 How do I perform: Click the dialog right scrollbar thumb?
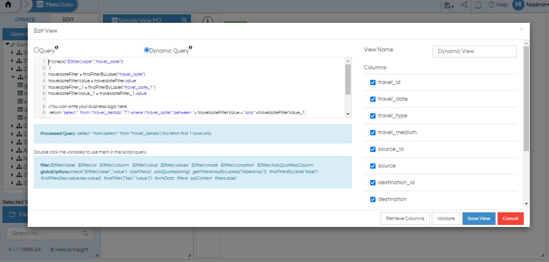[526, 99]
